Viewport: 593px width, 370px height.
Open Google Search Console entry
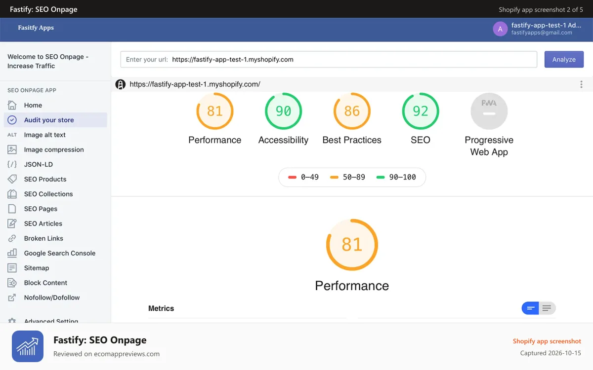click(x=55, y=253)
